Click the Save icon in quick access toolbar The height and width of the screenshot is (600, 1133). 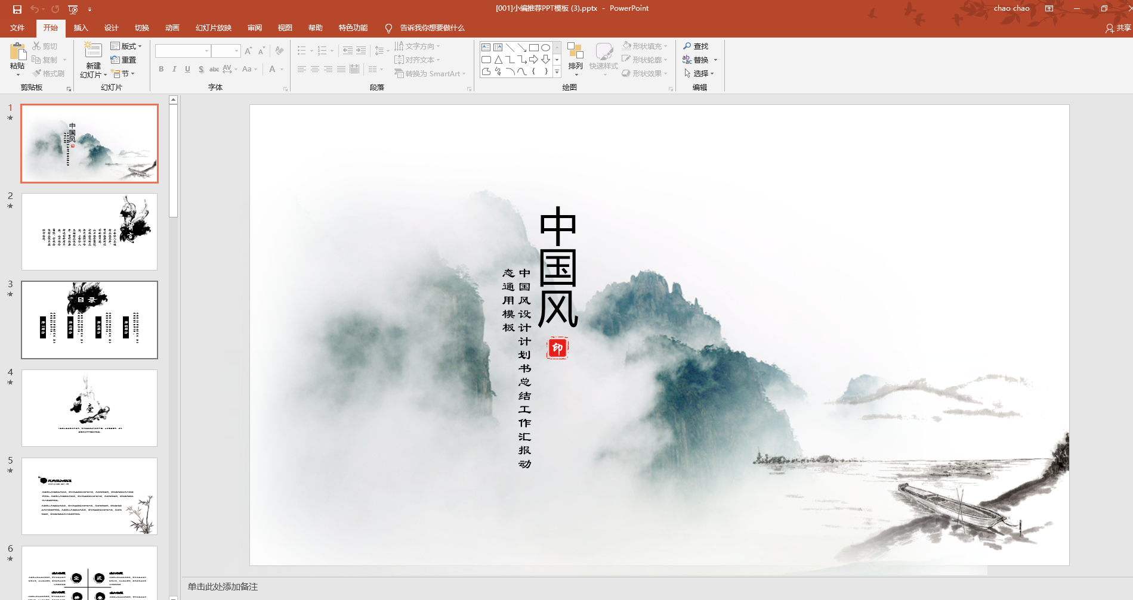point(17,9)
